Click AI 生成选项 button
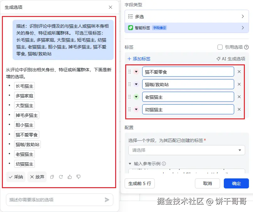Viewport: 253px width, 212px height. (231, 59)
